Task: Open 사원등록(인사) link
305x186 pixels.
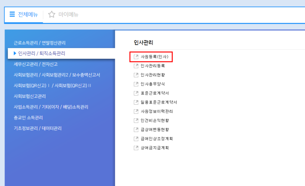Action: tap(155, 57)
